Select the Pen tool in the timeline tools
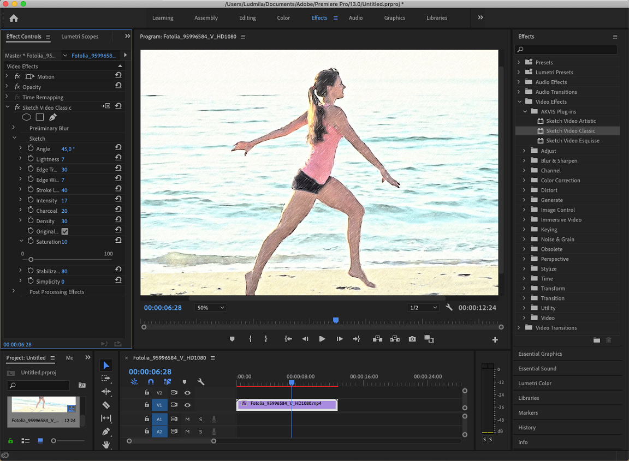 (x=106, y=432)
